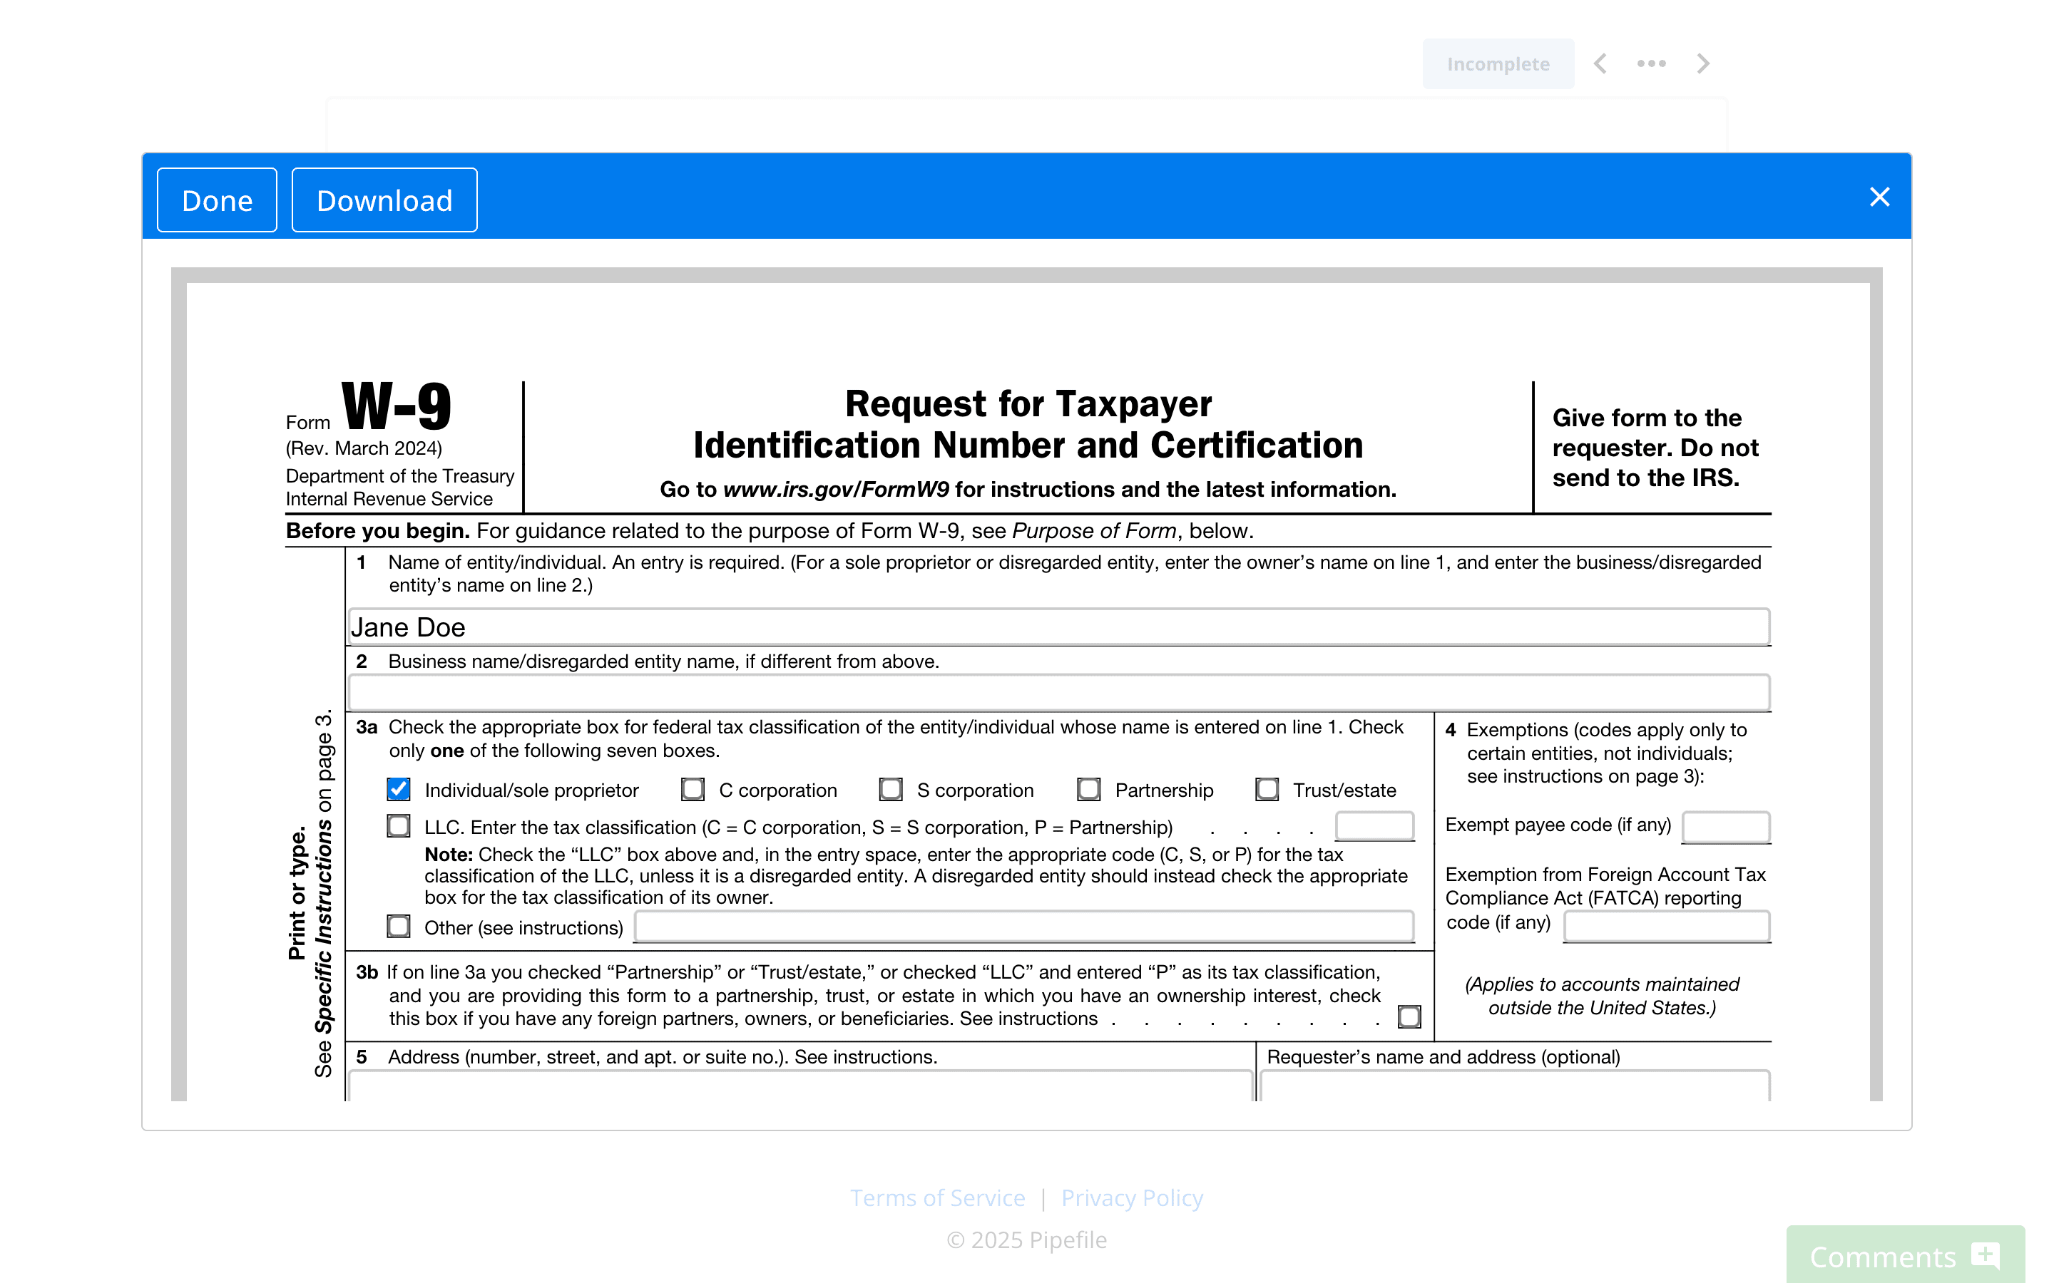This screenshot has height=1283, width=2054.
Task: Check the 3b foreign partners box
Action: [x=1409, y=1016]
